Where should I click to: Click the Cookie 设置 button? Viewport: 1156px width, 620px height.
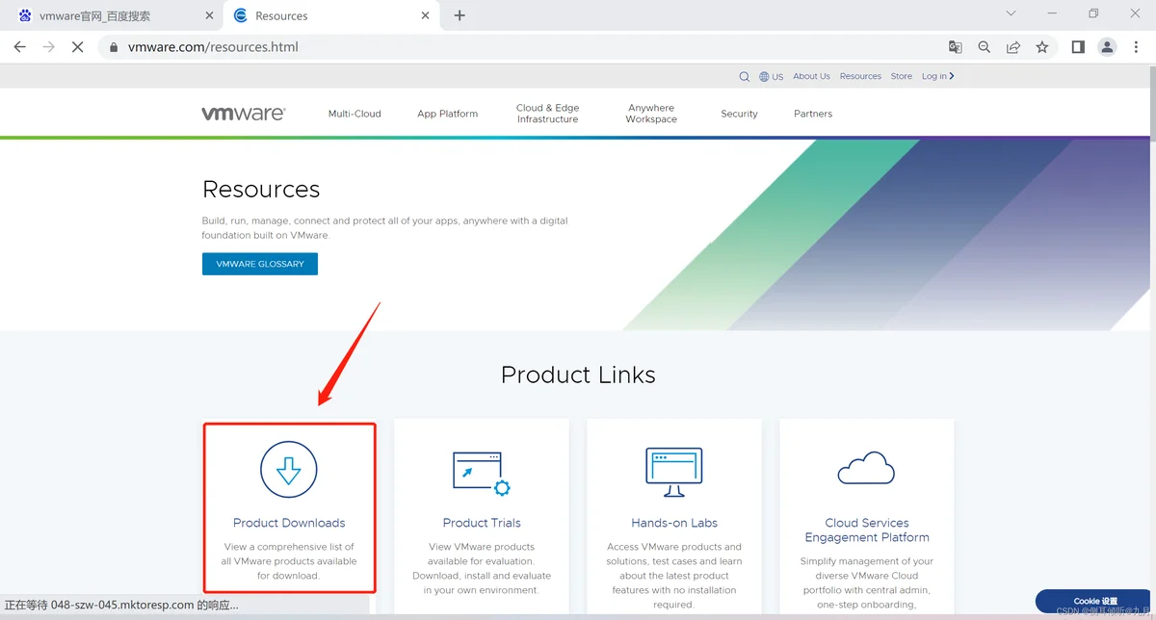coord(1095,601)
